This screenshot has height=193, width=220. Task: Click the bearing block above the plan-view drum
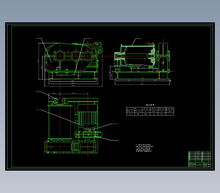click(60, 101)
